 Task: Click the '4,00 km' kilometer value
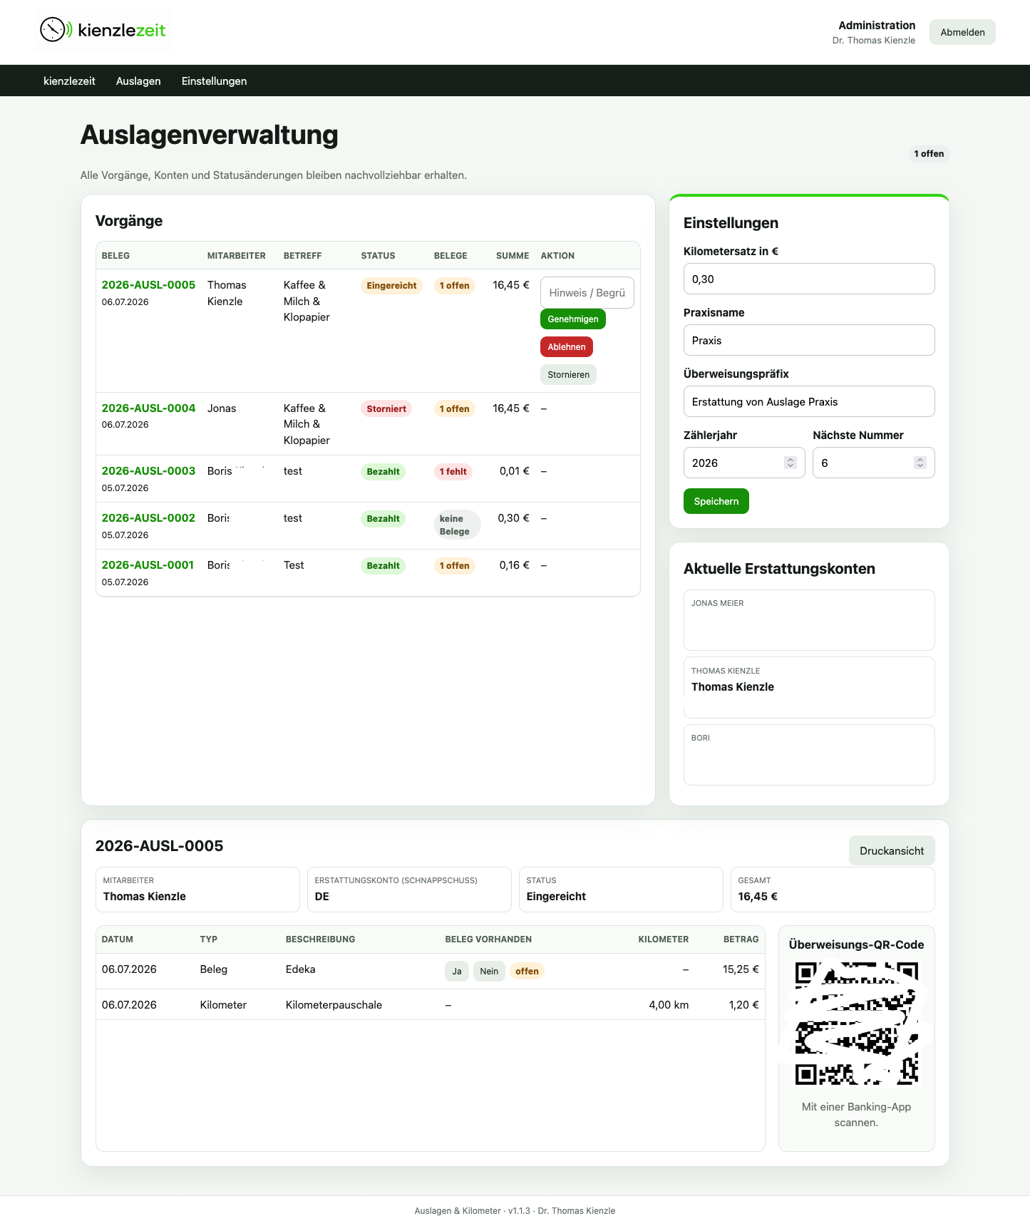click(x=669, y=1005)
